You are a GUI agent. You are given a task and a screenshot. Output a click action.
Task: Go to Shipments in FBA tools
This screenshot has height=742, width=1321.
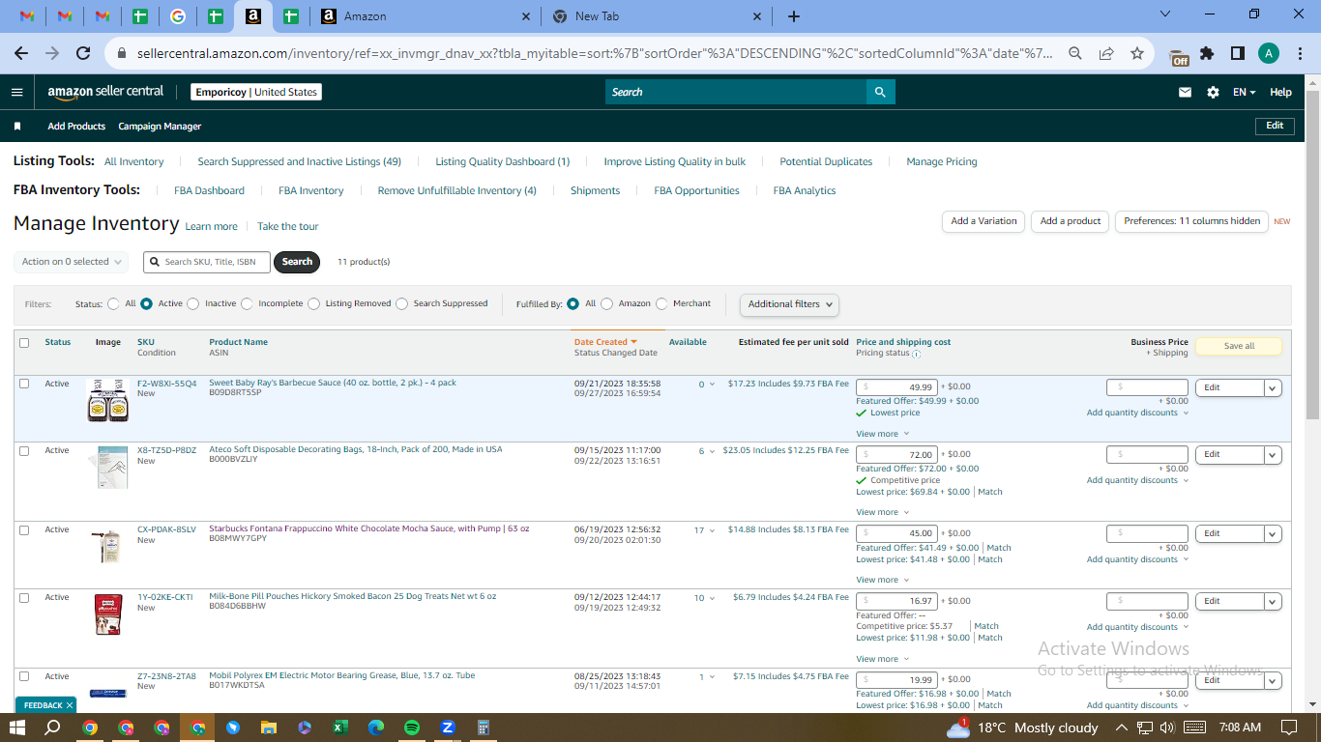[x=595, y=191]
